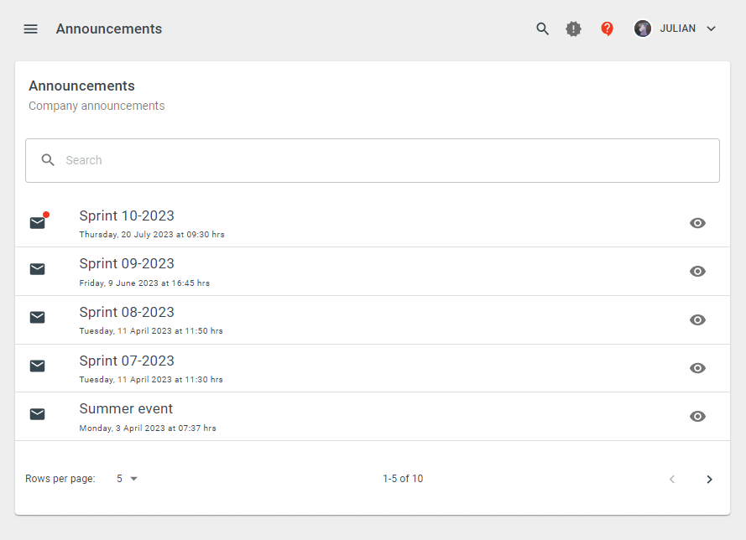Open the alert badge icon in header
The width and height of the screenshot is (746, 540).
[x=573, y=29]
